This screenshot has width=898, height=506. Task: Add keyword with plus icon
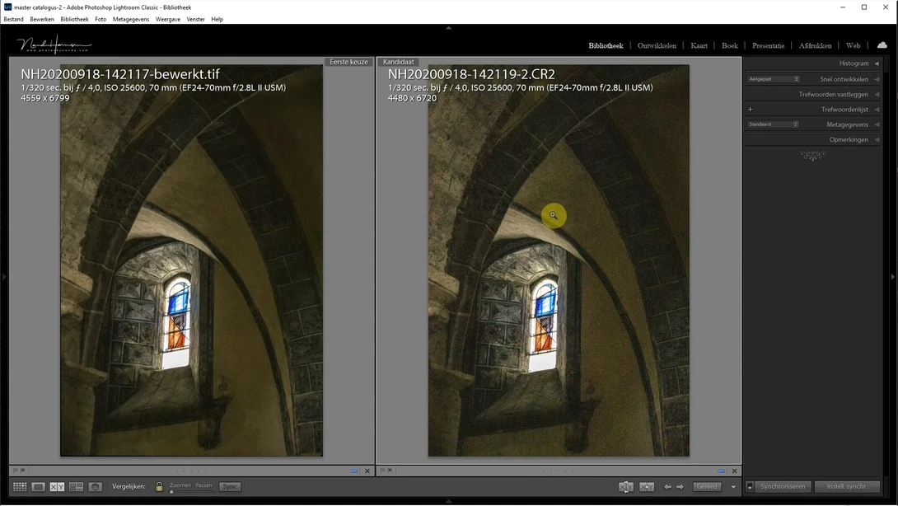751,110
